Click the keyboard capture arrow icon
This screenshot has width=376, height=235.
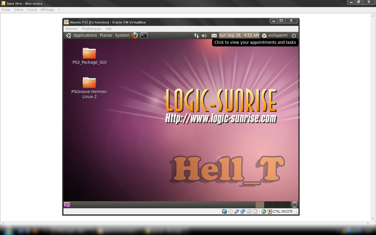click(270, 211)
